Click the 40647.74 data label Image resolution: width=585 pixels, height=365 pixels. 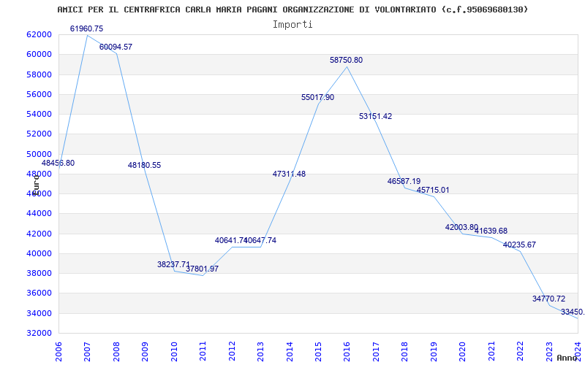pos(260,241)
